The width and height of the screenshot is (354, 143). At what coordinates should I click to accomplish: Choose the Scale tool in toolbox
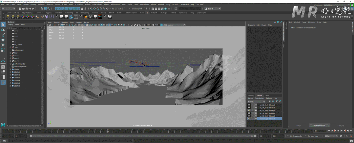click(x=3, y=50)
